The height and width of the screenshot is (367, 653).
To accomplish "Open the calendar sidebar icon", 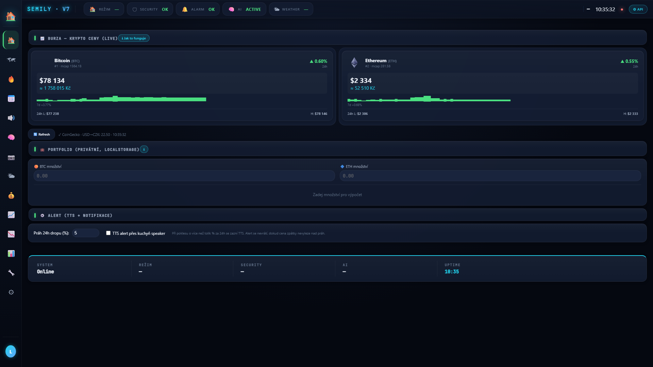I will click(x=11, y=99).
